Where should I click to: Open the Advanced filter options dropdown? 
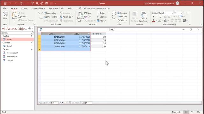click(x=66, y=17)
